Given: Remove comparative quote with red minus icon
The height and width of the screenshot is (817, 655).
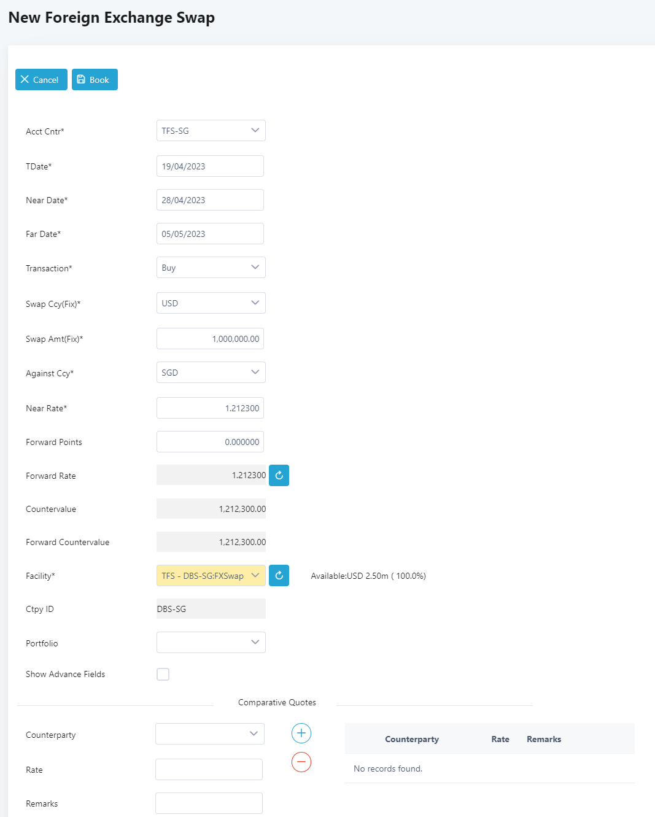Looking at the screenshot, I should coord(301,762).
